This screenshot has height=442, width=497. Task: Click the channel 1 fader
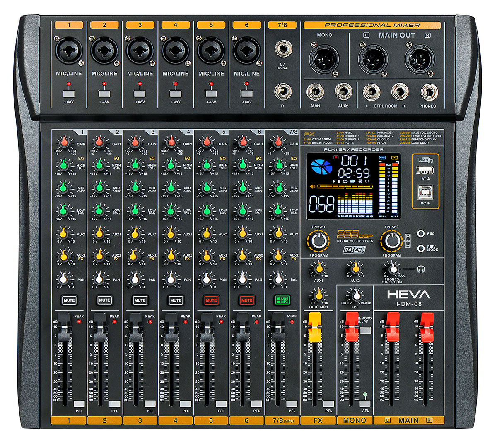pyautogui.click(x=64, y=327)
